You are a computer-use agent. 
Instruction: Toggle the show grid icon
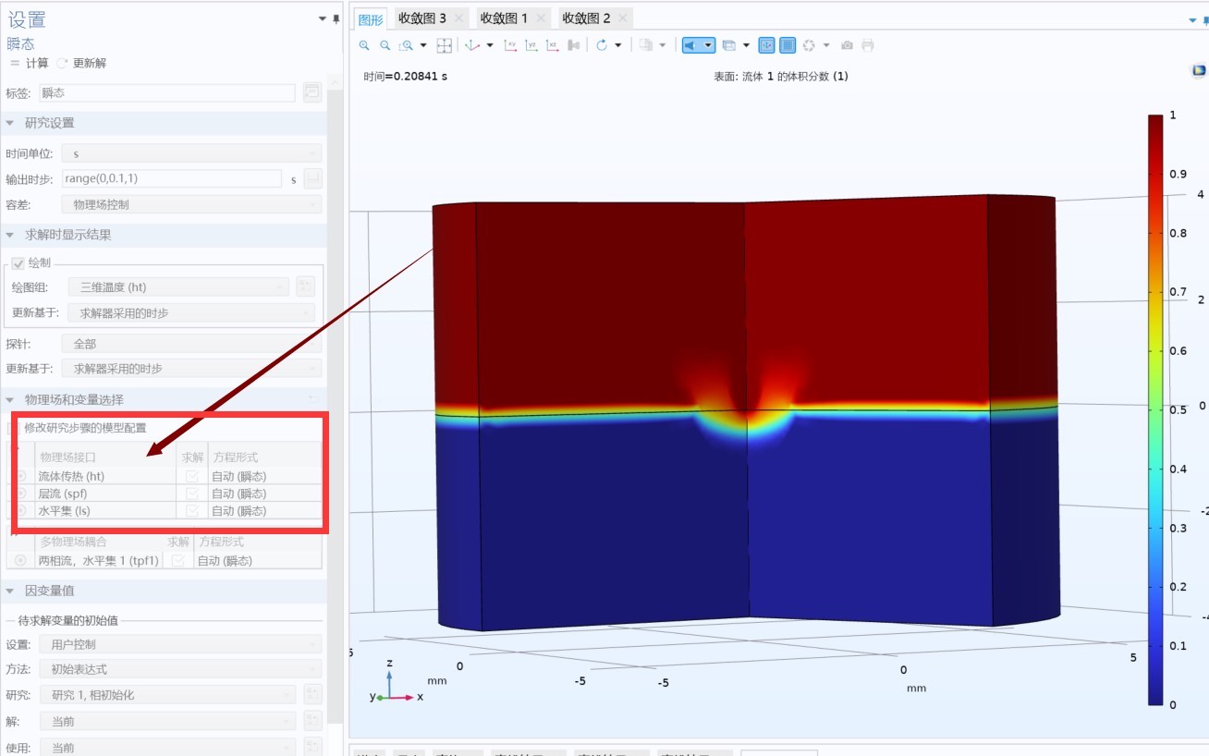coord(767,45)
